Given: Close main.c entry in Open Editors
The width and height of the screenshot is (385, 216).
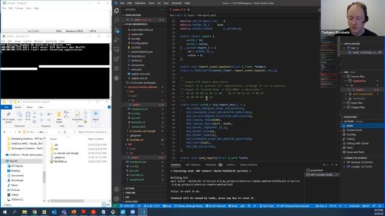Looking at the screenshot, I should 128,20.
